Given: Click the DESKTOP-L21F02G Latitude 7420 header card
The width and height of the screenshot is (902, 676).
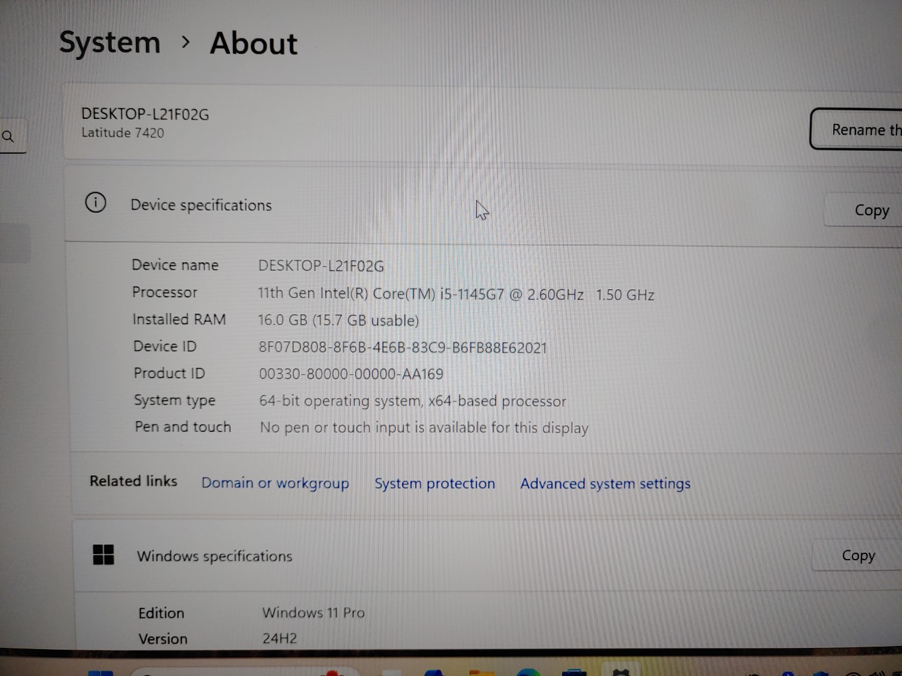Looking at the screenshot, I should (145, 123).
